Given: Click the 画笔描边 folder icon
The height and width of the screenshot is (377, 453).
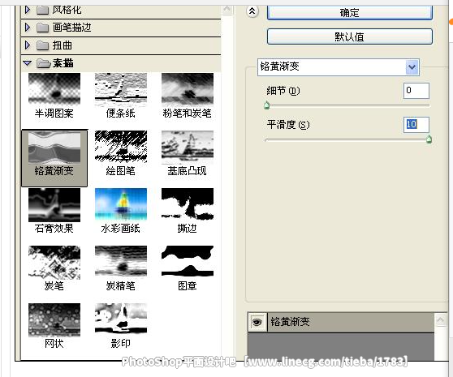Looking at the screenshot, I should pyautogui.click(x=42, y=28).
